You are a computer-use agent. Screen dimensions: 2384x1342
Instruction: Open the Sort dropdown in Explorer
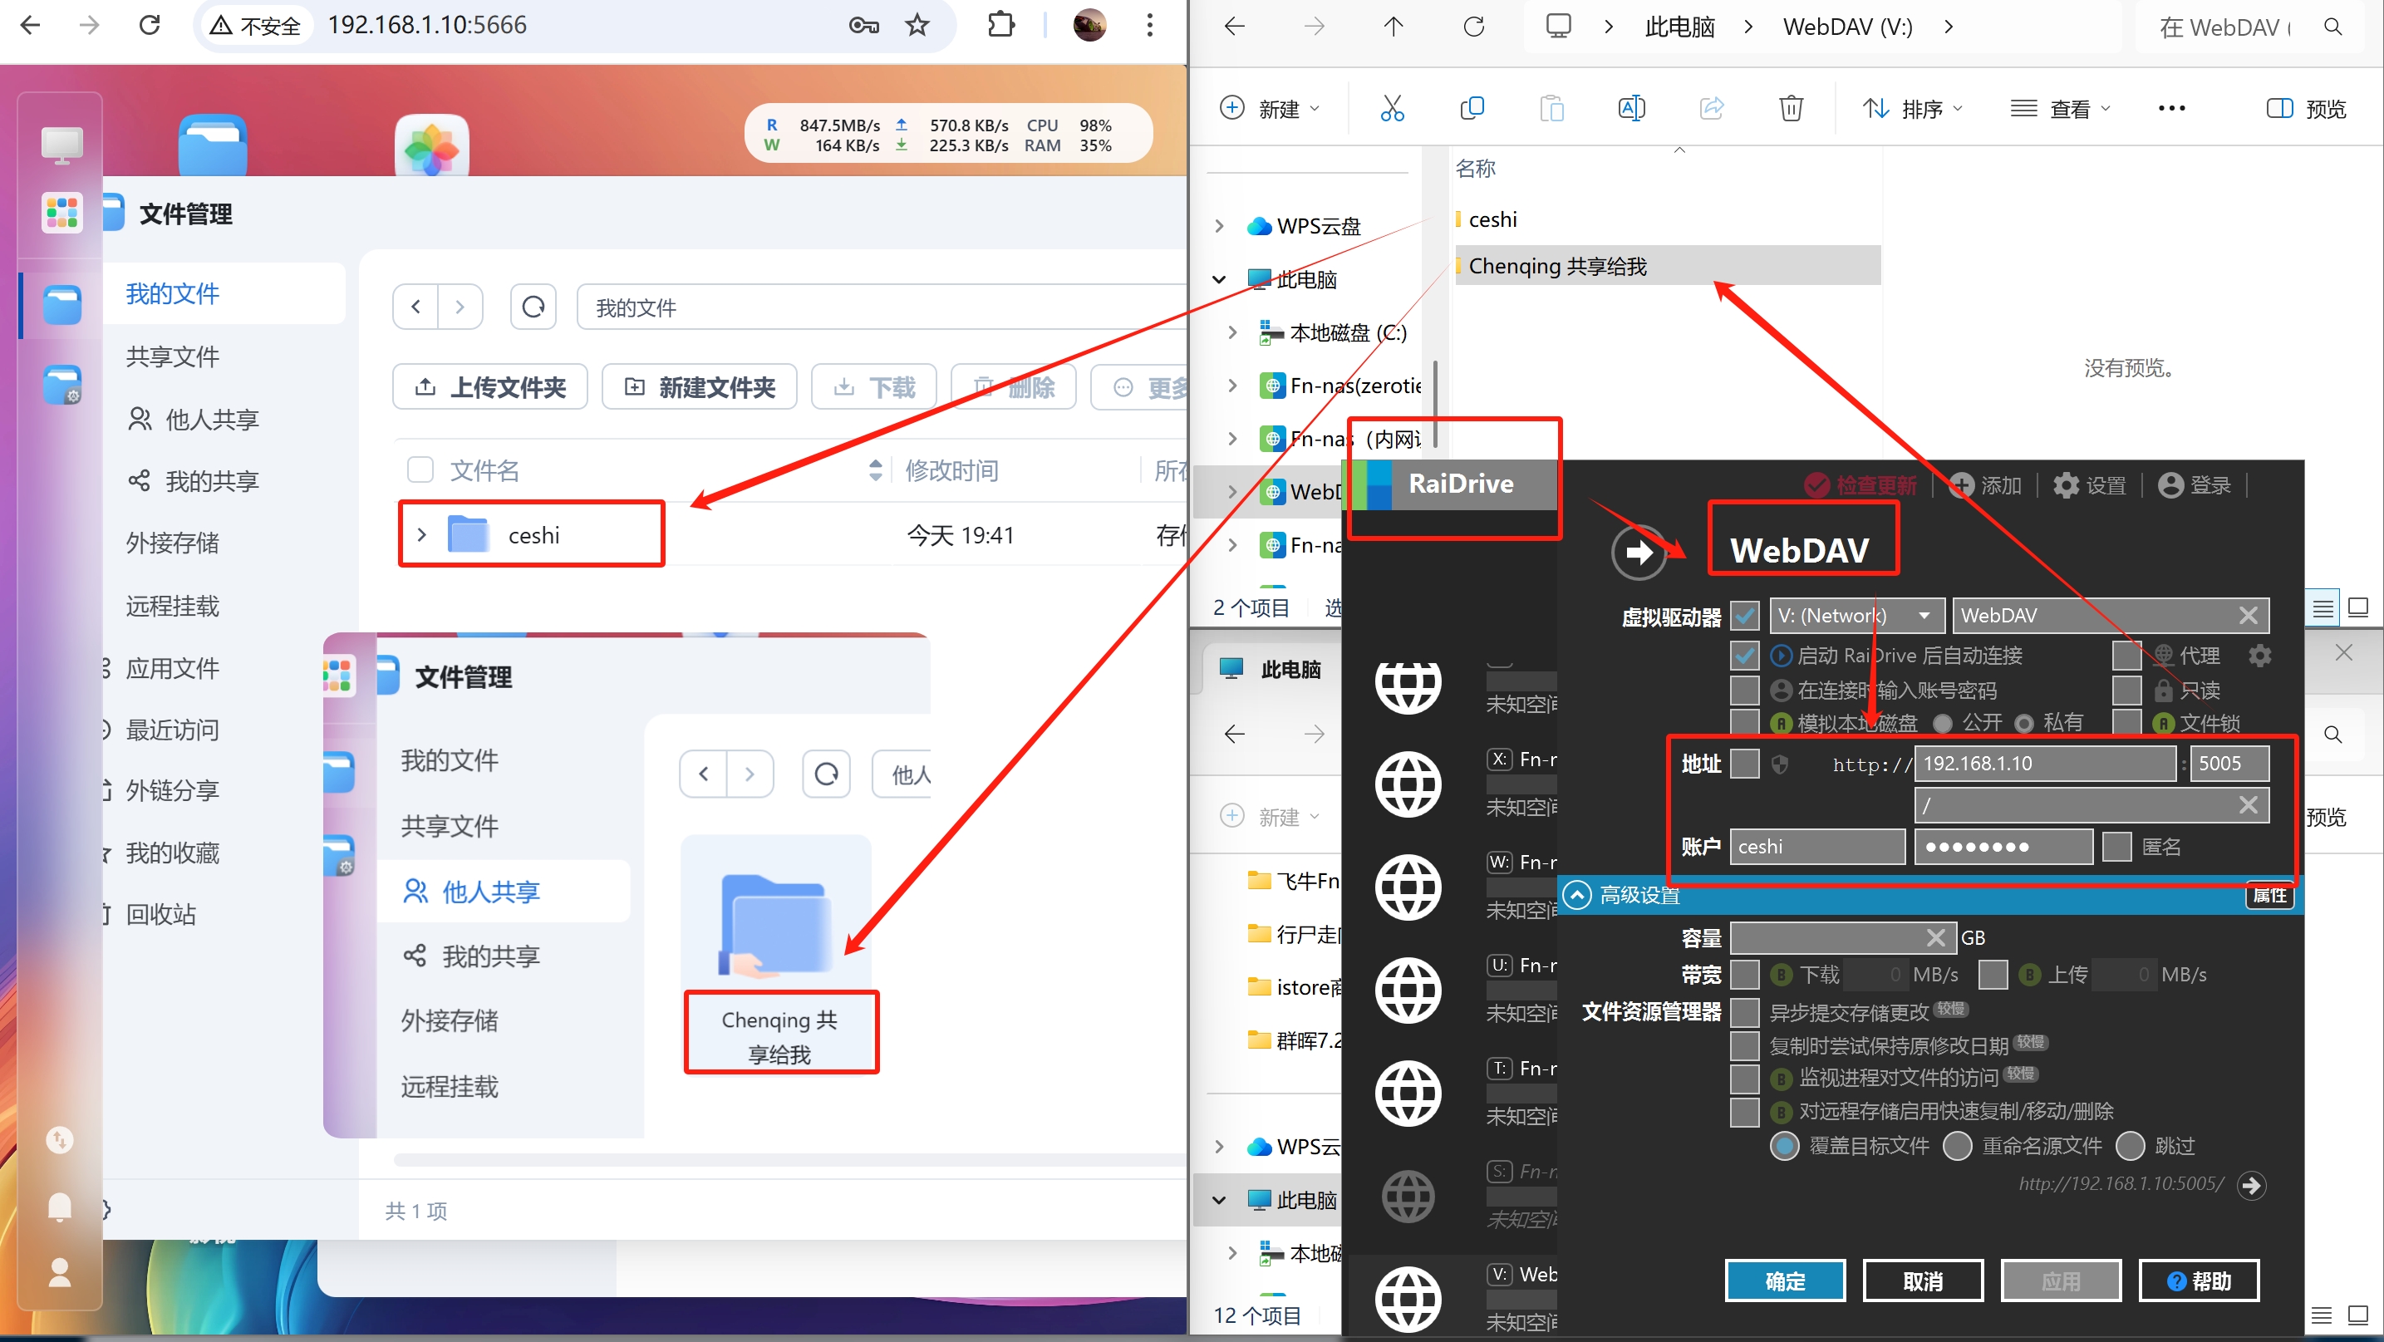1912,108
